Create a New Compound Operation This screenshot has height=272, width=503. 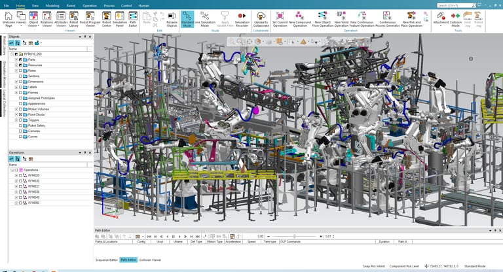click(x=300, y=19)
